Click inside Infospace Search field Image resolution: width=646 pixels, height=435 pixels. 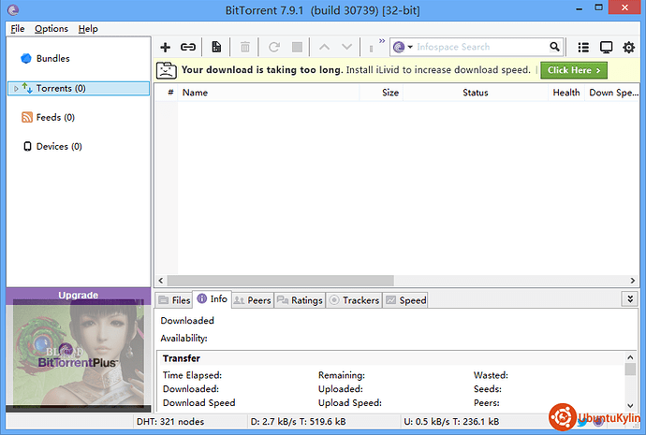pos(481,47)
